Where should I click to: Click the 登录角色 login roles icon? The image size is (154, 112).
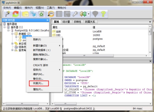click(x=16, y=50)
